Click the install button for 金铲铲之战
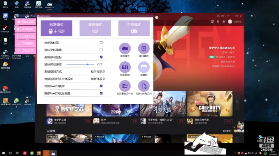 point(88,121)
